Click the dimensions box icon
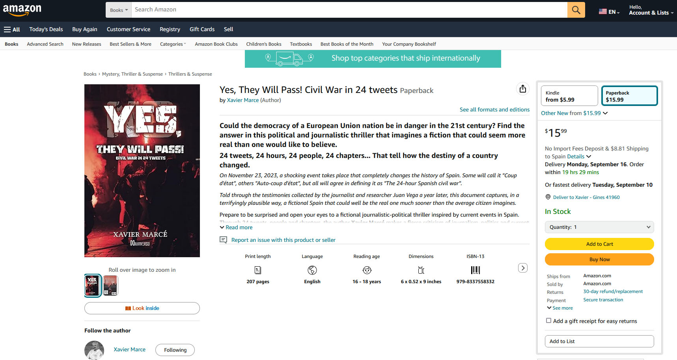Screen dimensions: 677x360 pyautogui.click(x=421, y=270)
